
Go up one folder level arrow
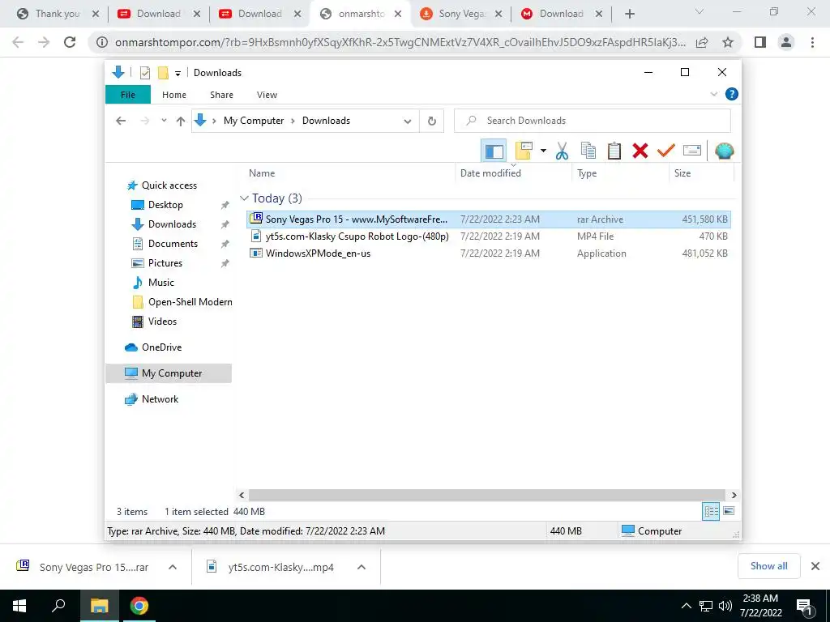click(181, 121)
